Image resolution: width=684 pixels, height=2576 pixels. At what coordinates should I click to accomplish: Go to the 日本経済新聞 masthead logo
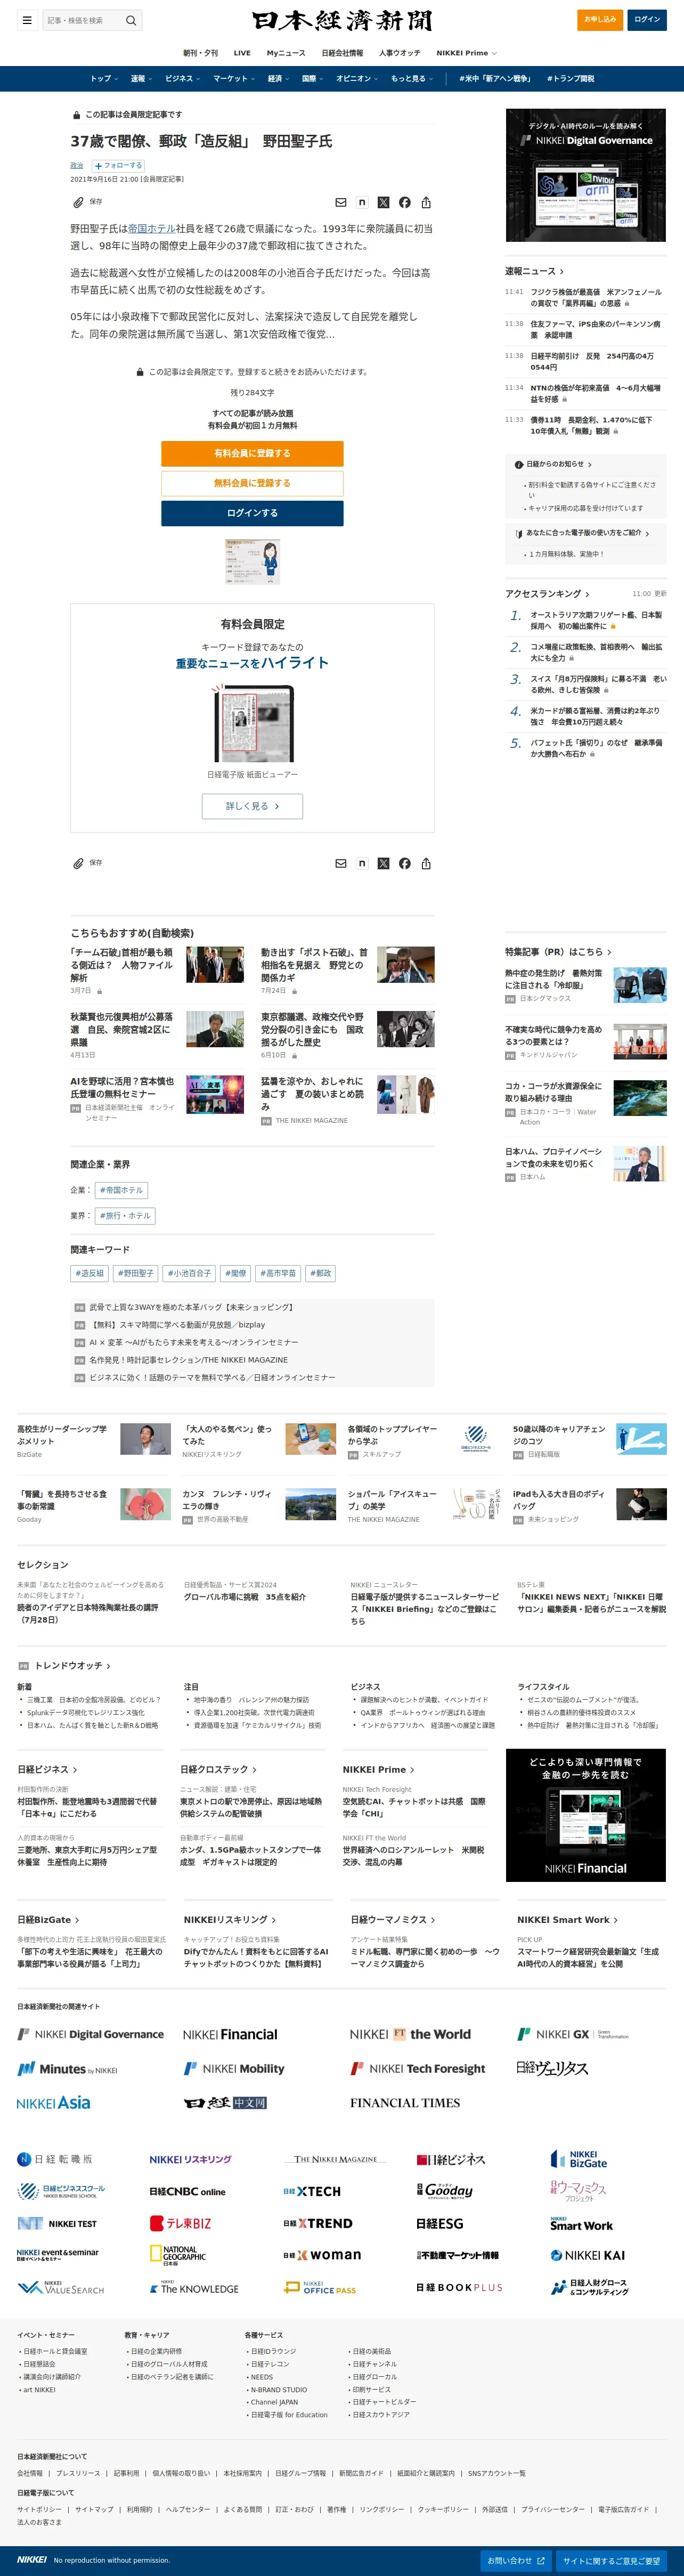342,20
